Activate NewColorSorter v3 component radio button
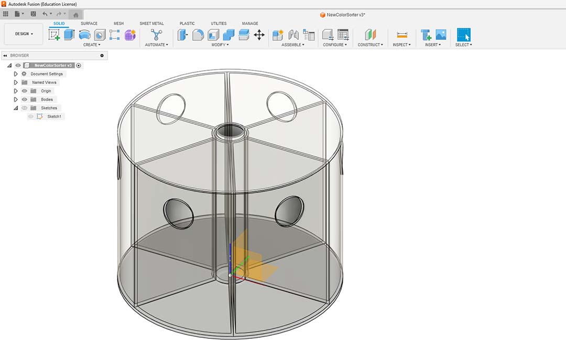 pyautogui.click(x=78, y=66)
